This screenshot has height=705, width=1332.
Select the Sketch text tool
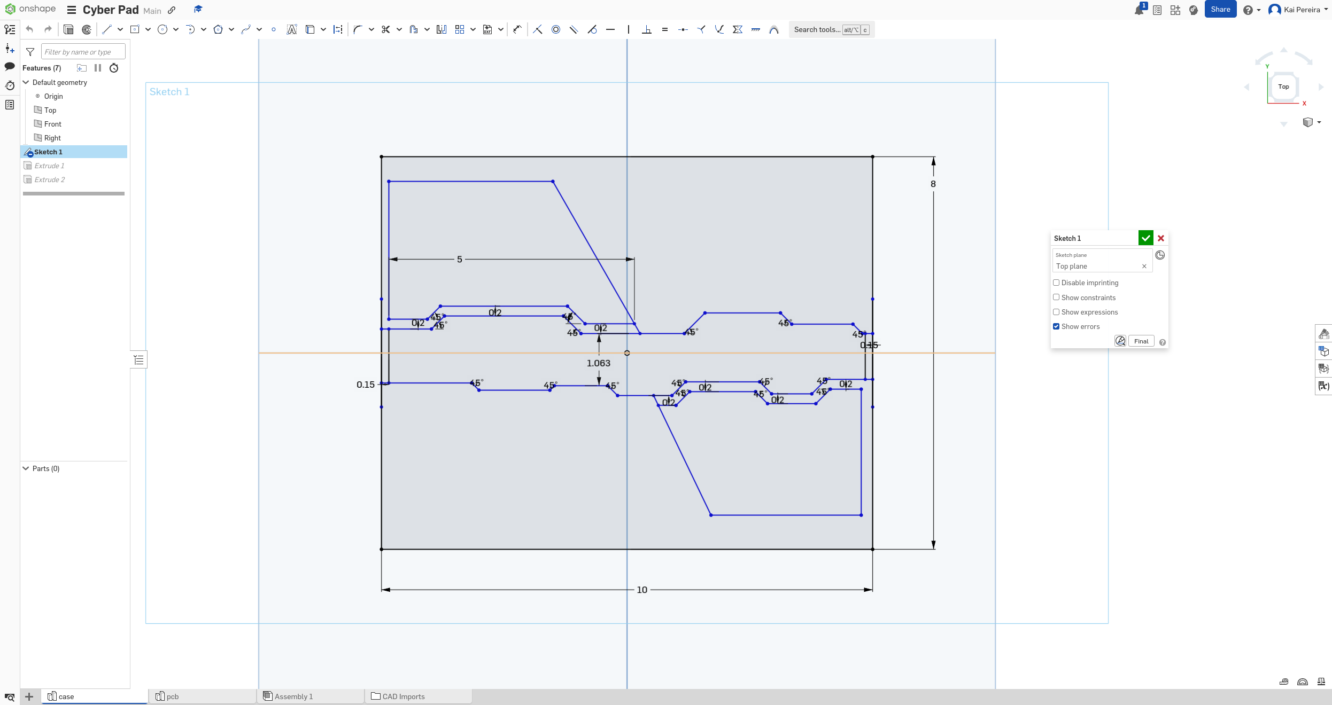[x=292, y=29]
